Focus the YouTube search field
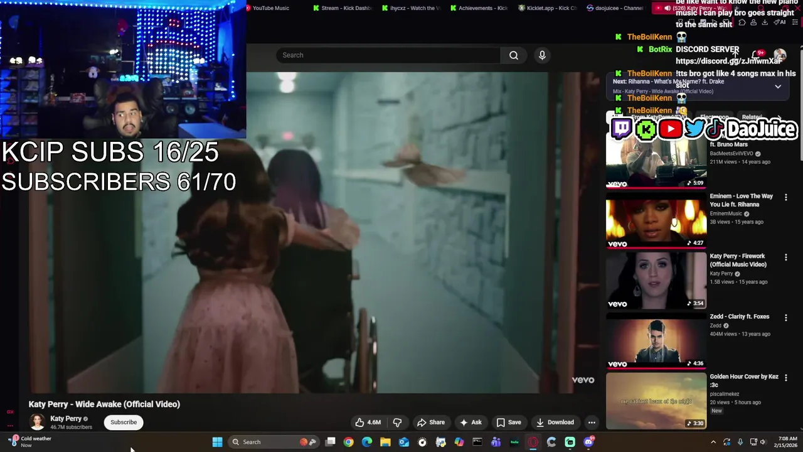The height and width of the screenshot is (452, 803). pyautogui.click(x=388, y=55)
